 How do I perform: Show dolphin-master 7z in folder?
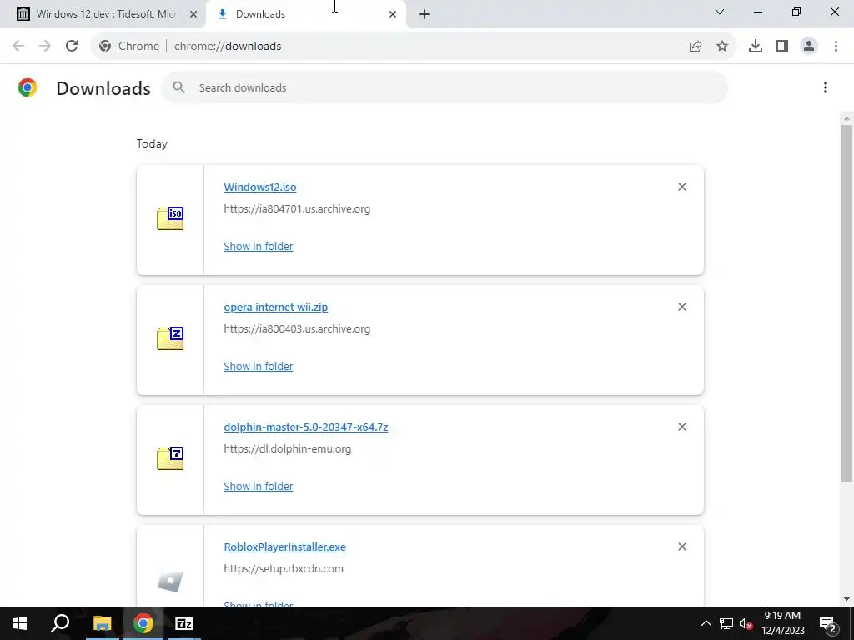click(259, 486)
